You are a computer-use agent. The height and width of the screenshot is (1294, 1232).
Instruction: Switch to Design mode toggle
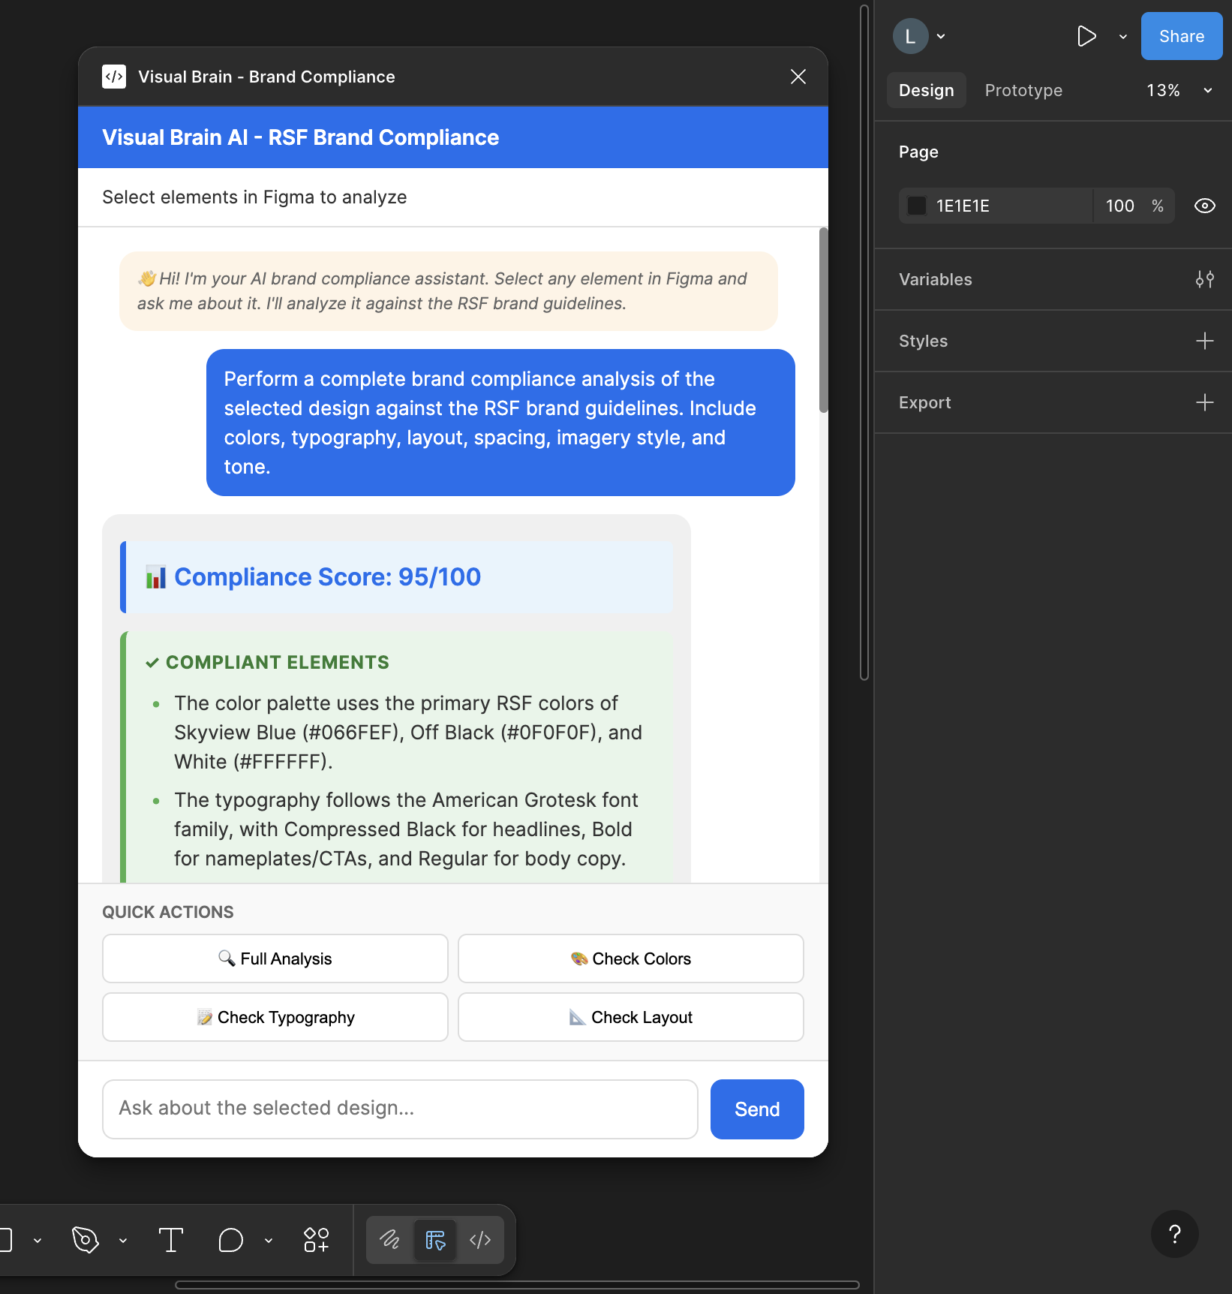(435, 1240)
